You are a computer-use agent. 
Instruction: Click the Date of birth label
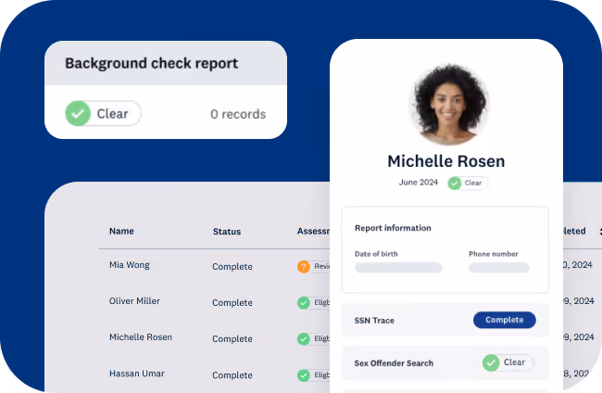tap(376, 254)
